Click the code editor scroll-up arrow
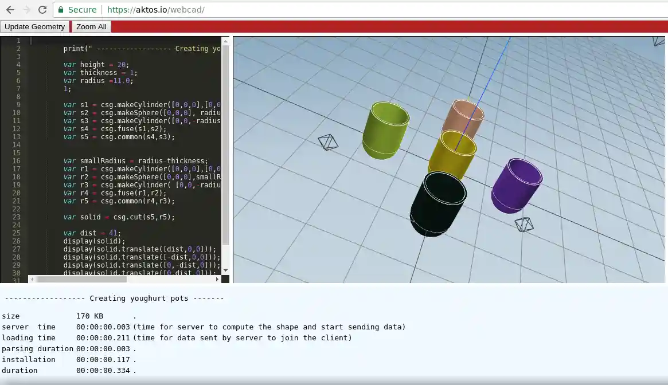Viewport: 668px width, 385px height. (x=225, y=41)
